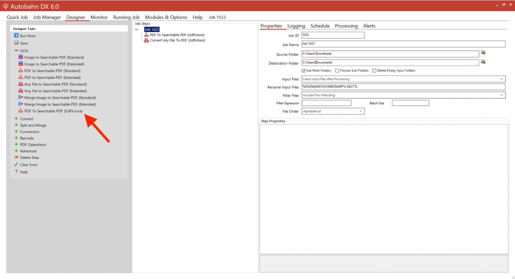Click the Run Now arrow icon
Screen dimensions: 515x279
(x=16, y=36)
